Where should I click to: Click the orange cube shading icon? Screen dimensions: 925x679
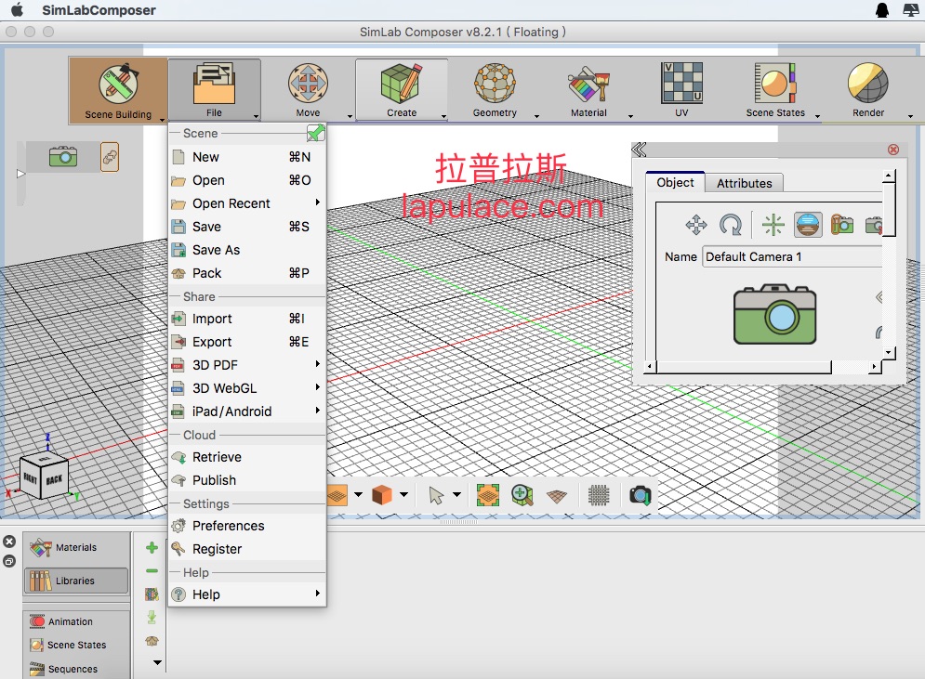(x=382, y=495)
